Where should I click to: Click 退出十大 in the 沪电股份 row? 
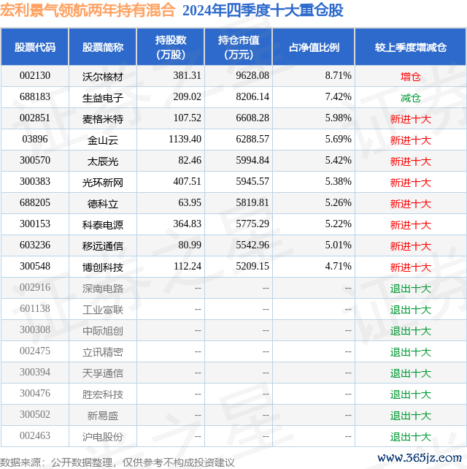tap(411, 438)
